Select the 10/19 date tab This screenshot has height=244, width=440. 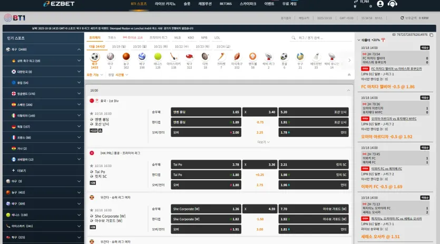click(x=119, y=46)
